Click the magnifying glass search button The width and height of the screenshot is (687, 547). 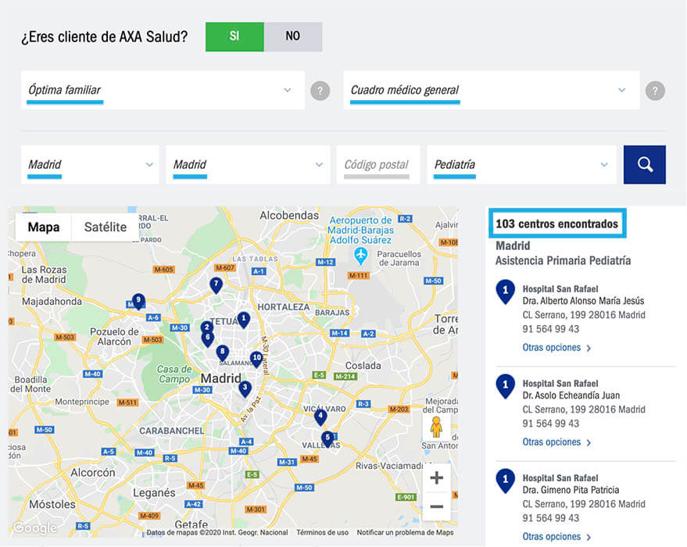[645, 165]
